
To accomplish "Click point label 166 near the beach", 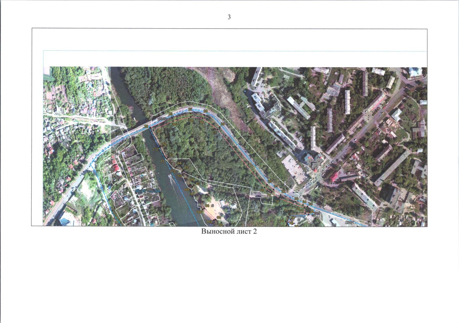I will pos(199,212).
